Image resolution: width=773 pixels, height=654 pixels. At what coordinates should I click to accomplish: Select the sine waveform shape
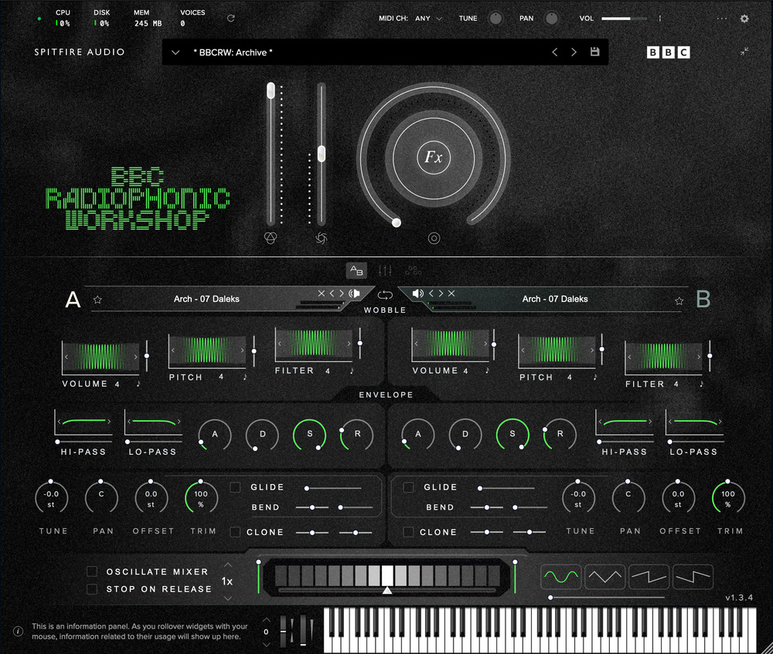coord(560,577)
